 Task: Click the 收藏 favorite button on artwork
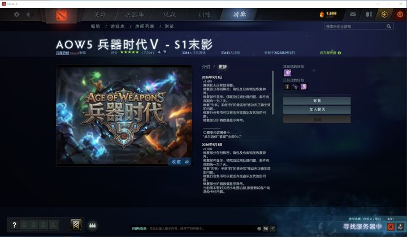click(x=180, y=162)
